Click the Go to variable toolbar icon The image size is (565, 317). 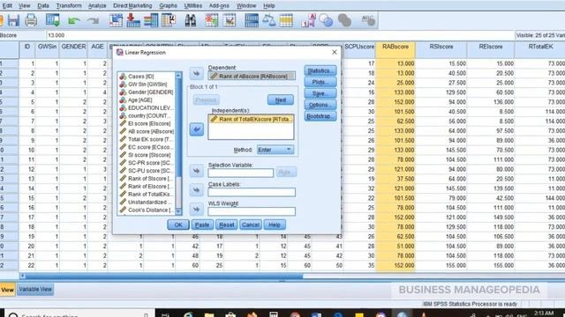tap(133, 20)
